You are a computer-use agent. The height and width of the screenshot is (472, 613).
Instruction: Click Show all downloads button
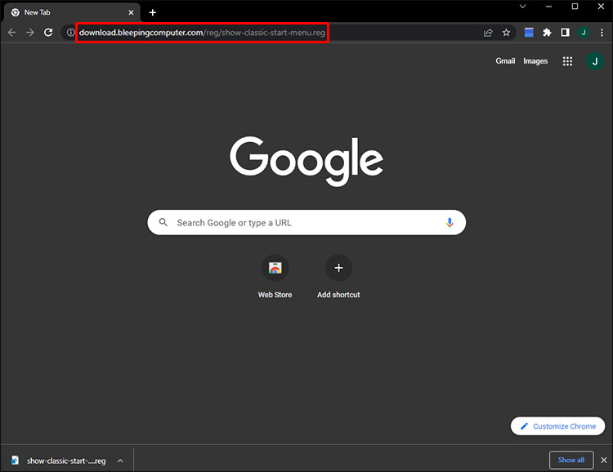tap(571, 460)
